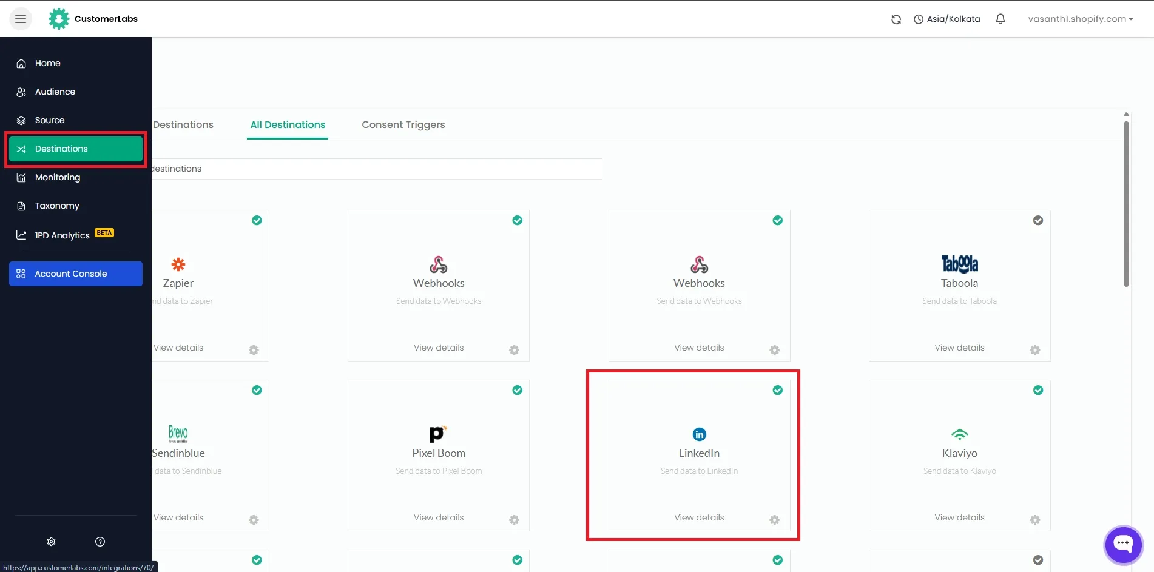Viewport: 1154px width, 572px height.
Task: Expand the vasanth1.shopify.com account dropdown
Action: (1081, 19)
